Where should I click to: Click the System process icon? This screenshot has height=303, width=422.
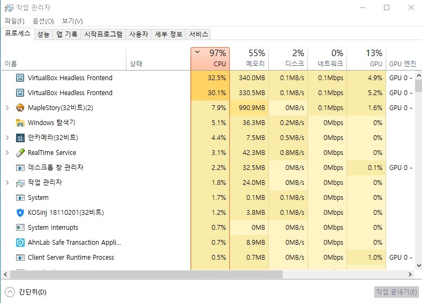tap(20, 198)
